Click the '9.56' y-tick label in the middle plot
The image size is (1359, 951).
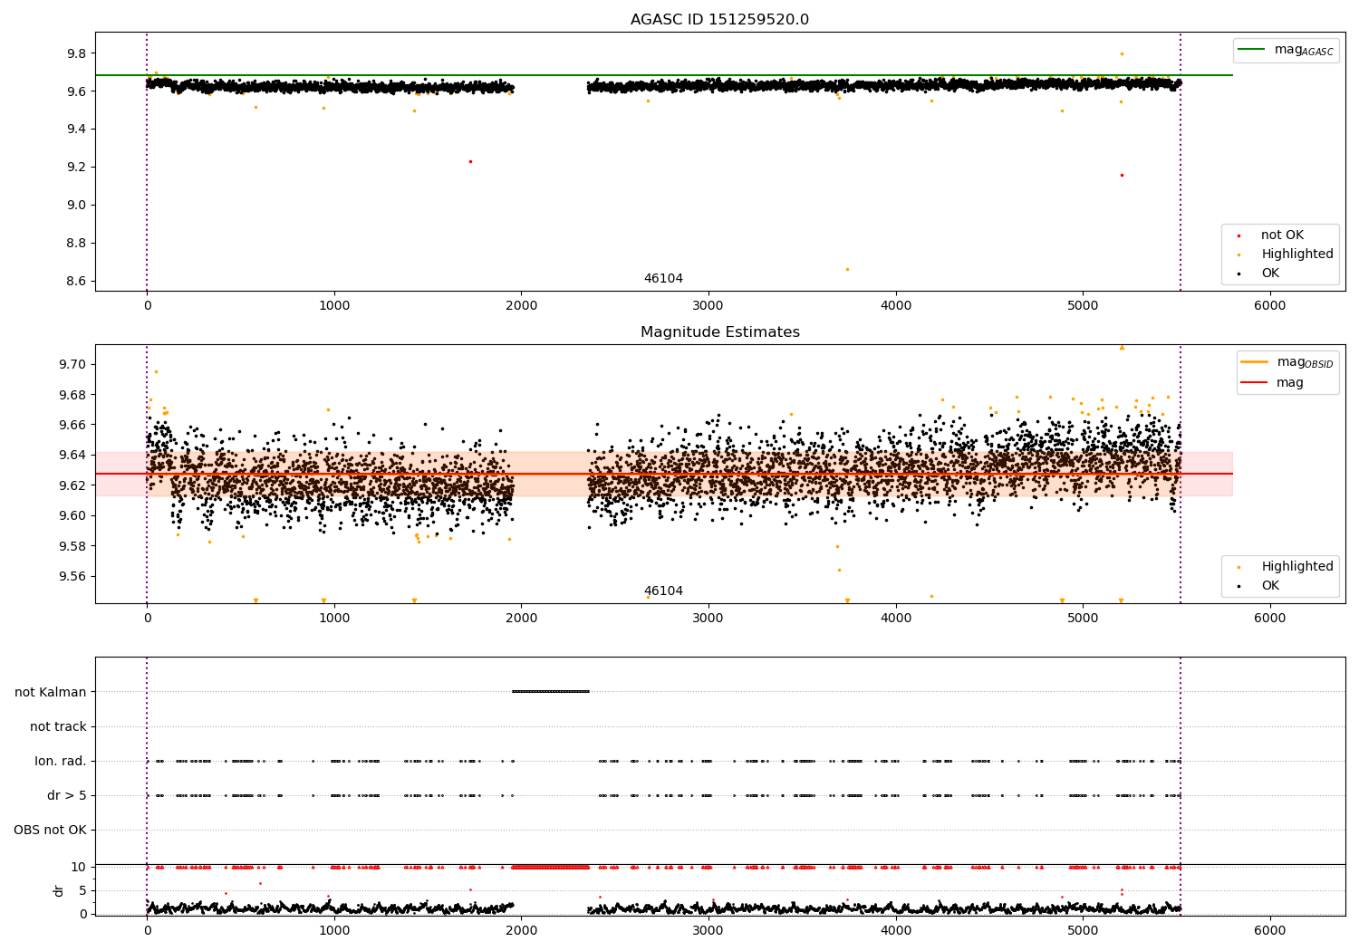[72, 577]
